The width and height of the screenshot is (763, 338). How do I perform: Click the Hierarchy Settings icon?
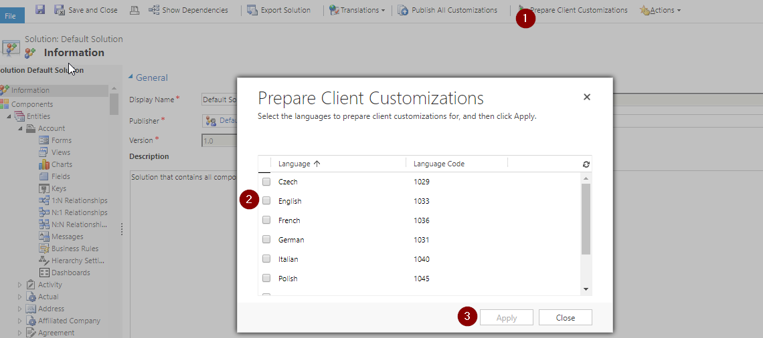44,261
